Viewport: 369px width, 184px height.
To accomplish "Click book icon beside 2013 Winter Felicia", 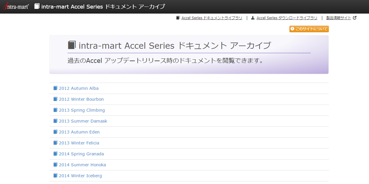I will [55, 143].
